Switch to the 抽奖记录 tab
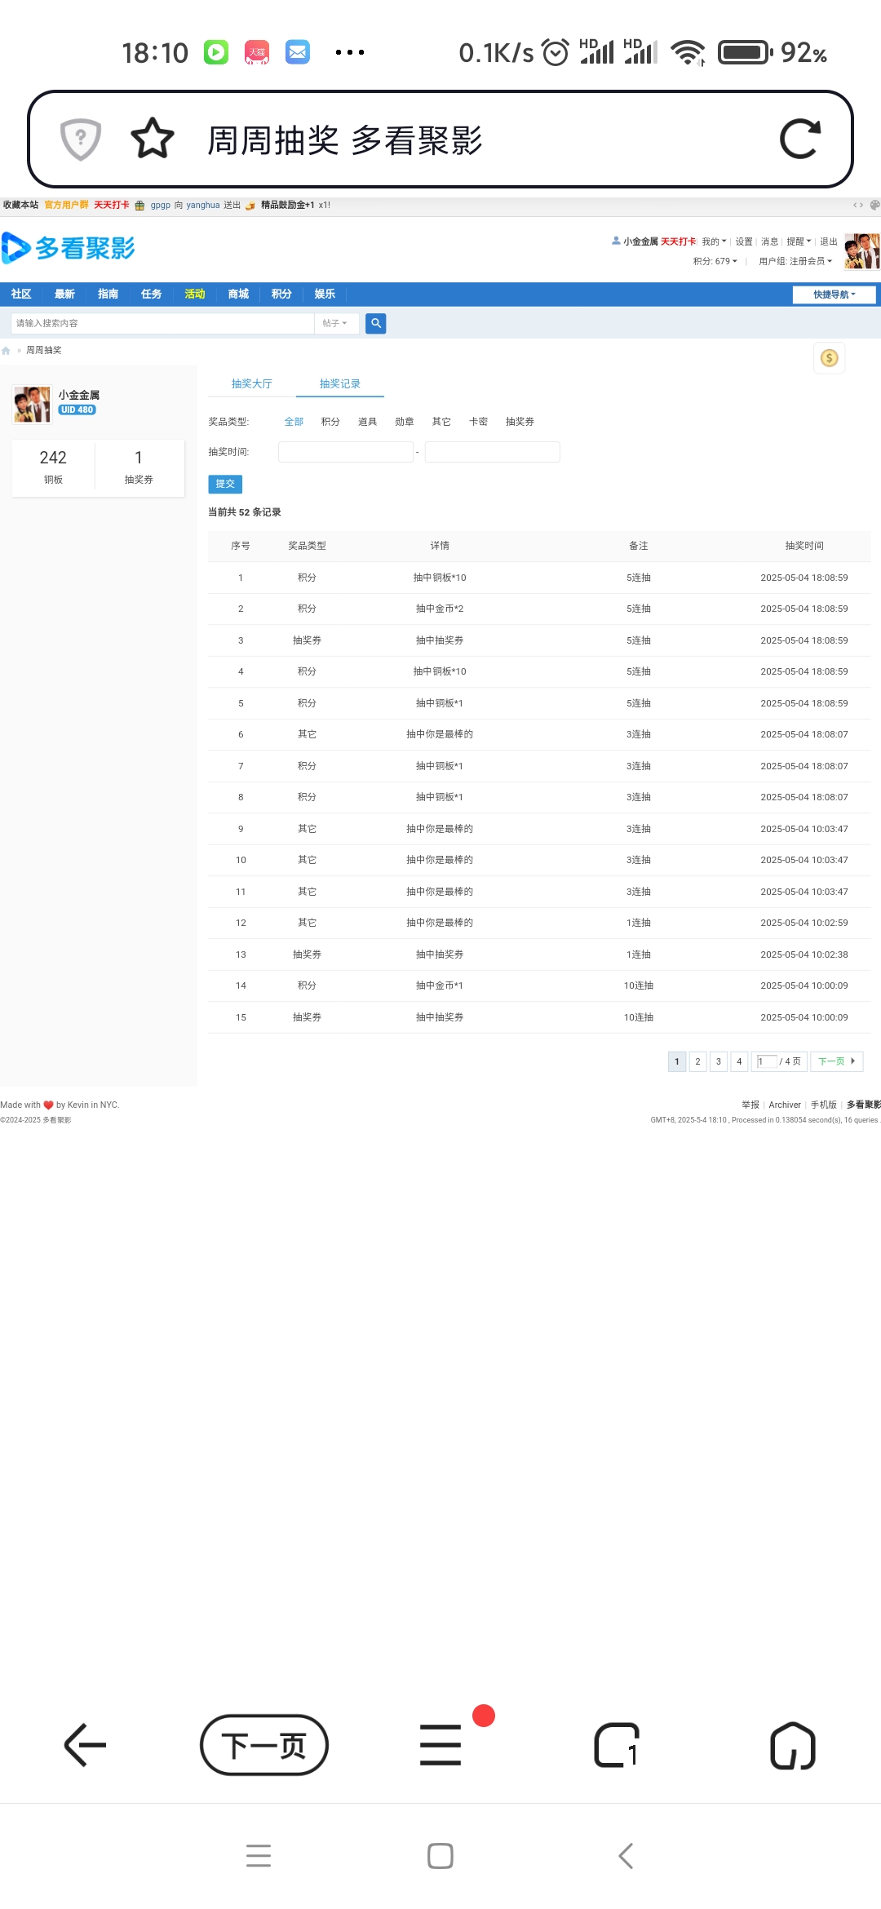Image resolution: width=881 pixels, height=1909 pixels. click(340, 383)
